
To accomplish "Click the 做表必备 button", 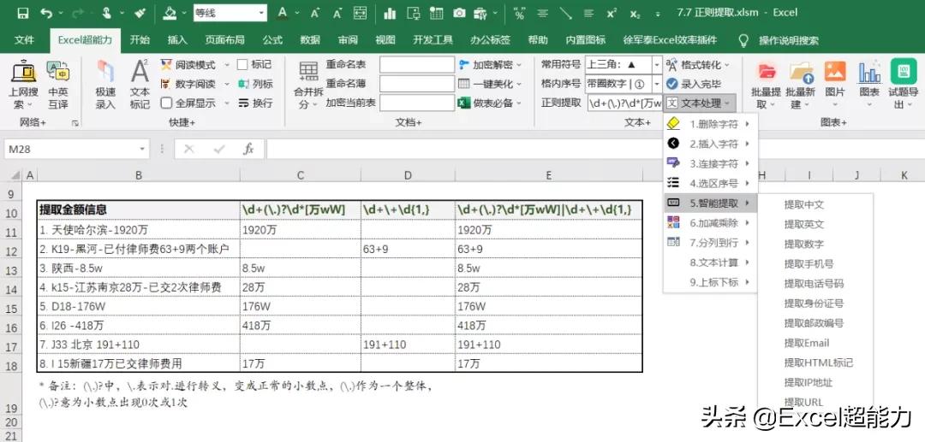I will coord(490,103).
